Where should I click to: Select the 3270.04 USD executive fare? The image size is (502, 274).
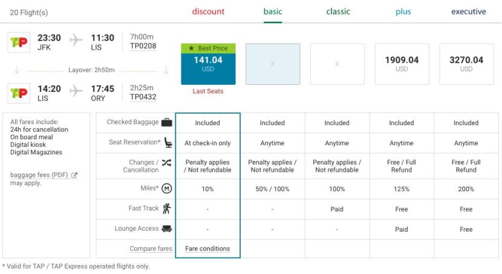point(466,64)
